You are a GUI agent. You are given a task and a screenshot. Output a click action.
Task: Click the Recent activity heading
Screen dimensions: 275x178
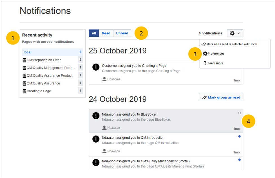(37, 35)
